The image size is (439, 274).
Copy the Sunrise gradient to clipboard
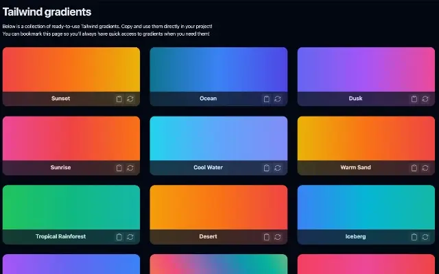point(119,168)
